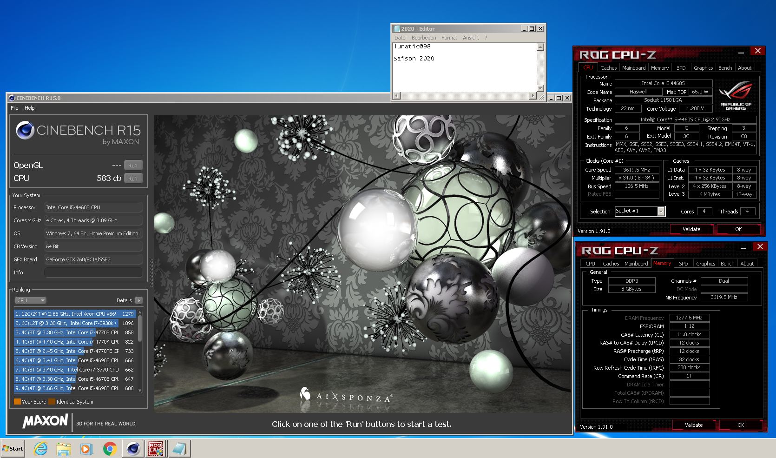Click OK in lower CPU-Z window
776x458 pixels.
click(741, 425)
